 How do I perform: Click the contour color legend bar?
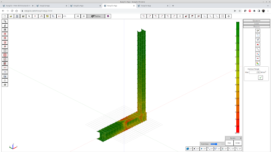click(x=238, y=77)
